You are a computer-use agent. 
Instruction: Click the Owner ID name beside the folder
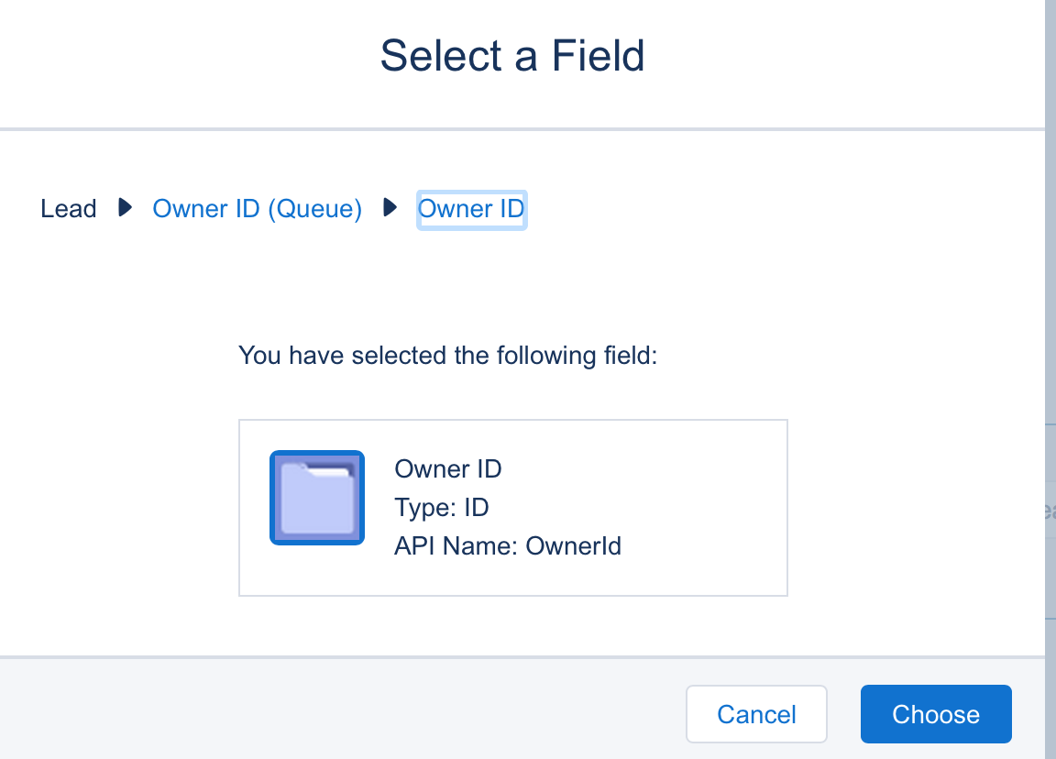click(x=448, y=469)
